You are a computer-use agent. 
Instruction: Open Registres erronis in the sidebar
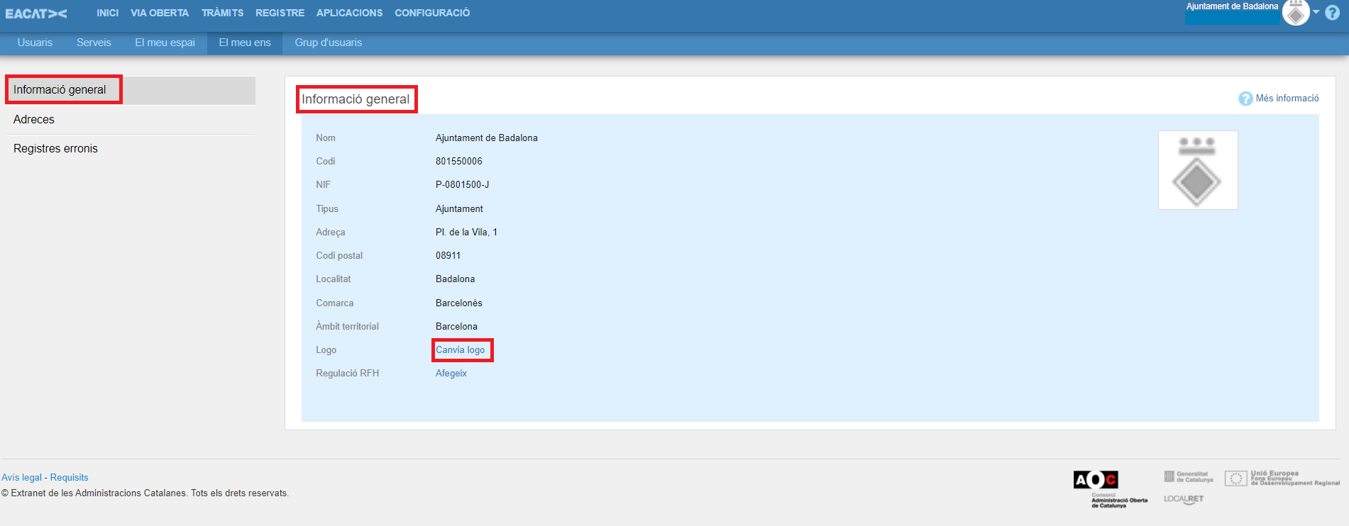click(x=55, y=148)
